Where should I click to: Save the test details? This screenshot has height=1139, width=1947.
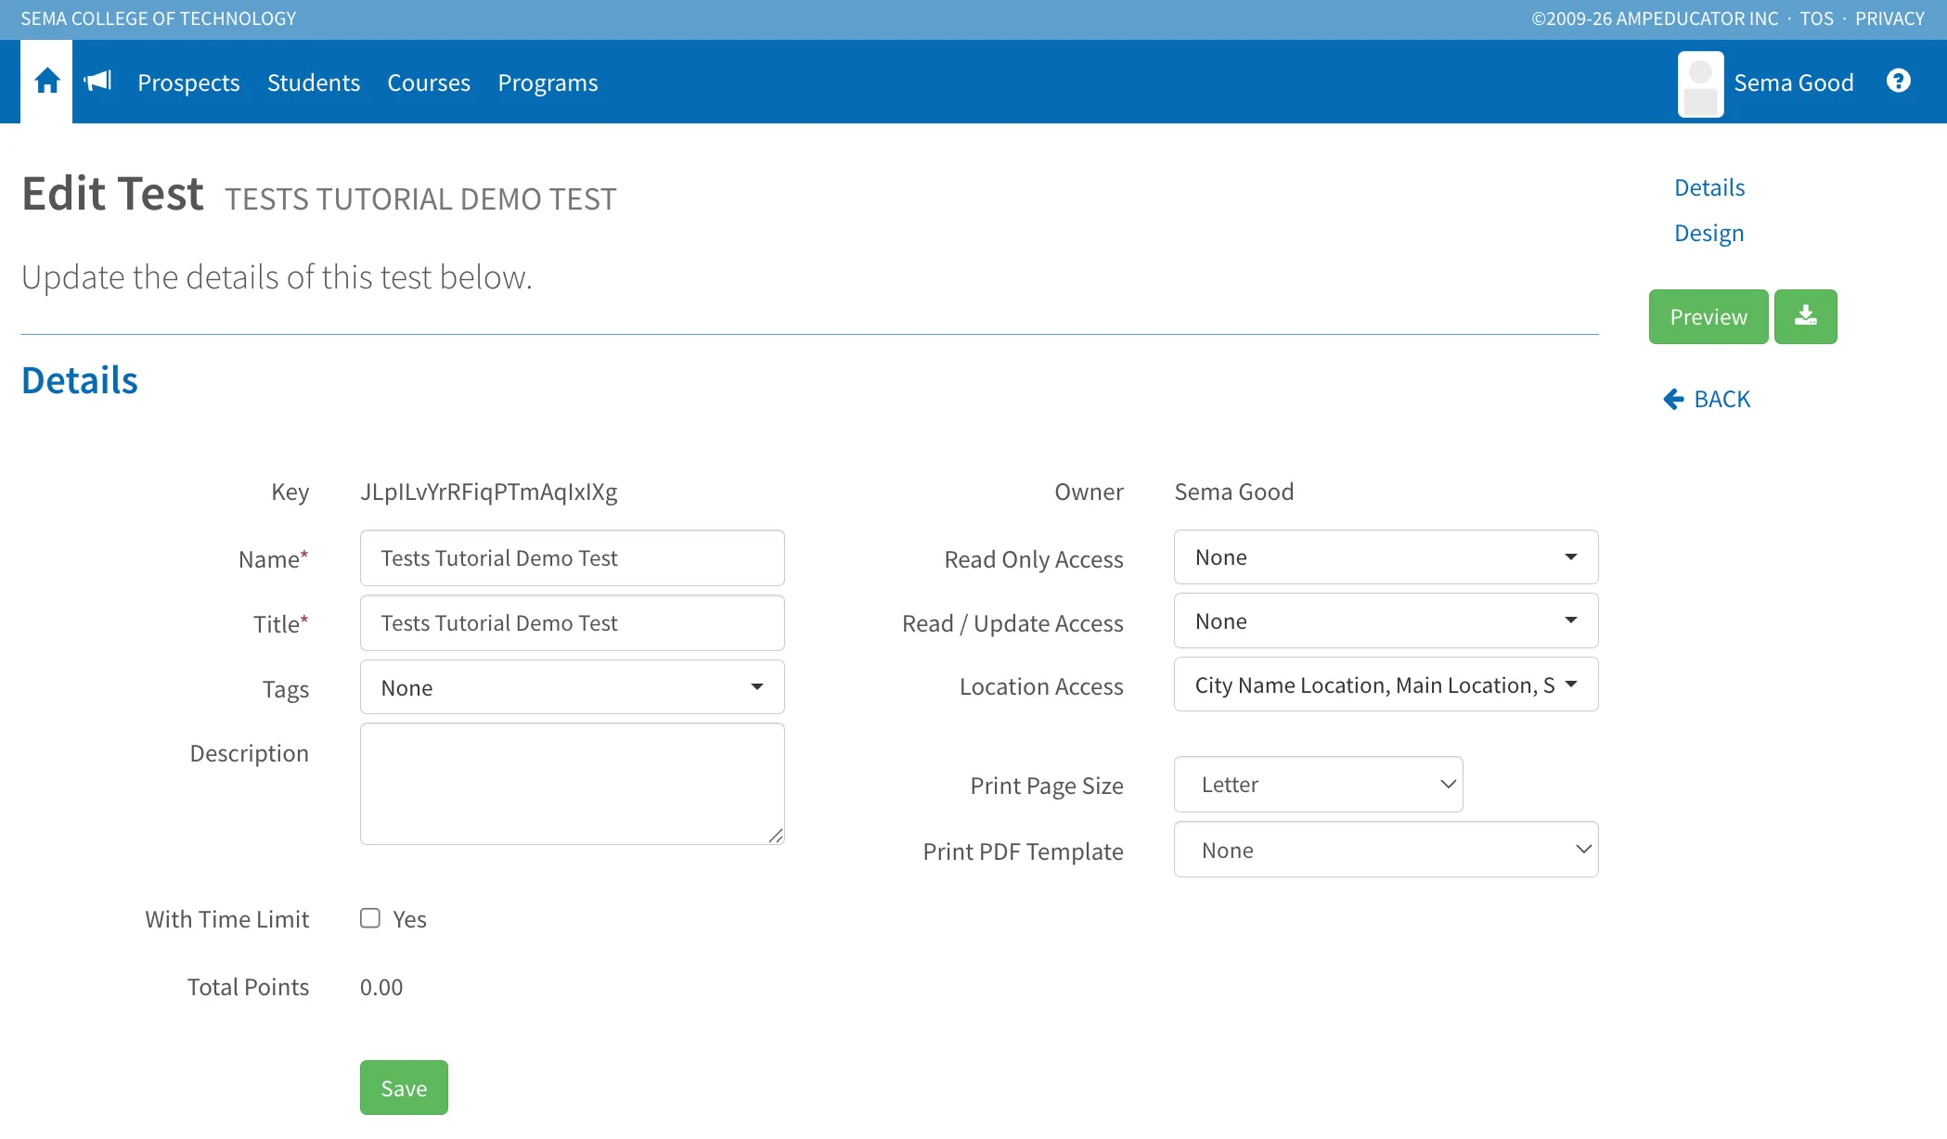(x=404, y=1088)
